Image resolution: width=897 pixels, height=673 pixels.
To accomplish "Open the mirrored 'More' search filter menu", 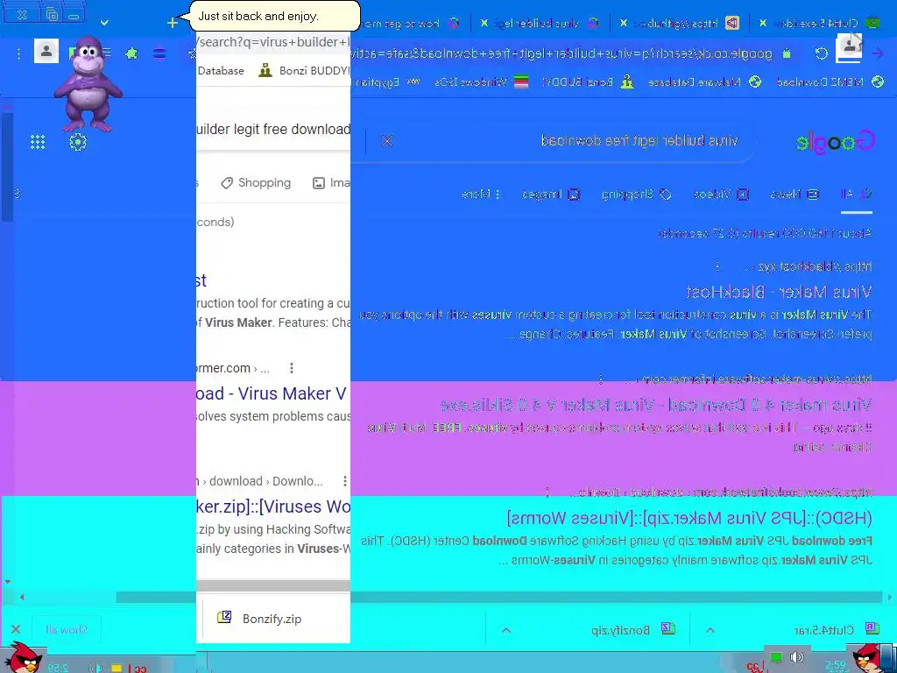I will [x=481, y=195].
